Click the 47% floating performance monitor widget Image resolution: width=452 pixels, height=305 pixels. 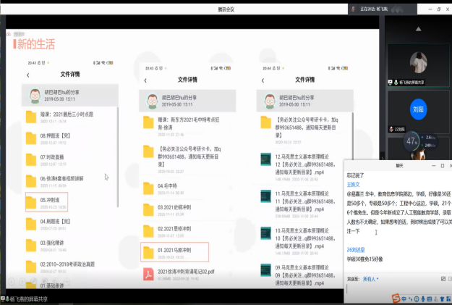pyautogui.click(x=412, y=141)
